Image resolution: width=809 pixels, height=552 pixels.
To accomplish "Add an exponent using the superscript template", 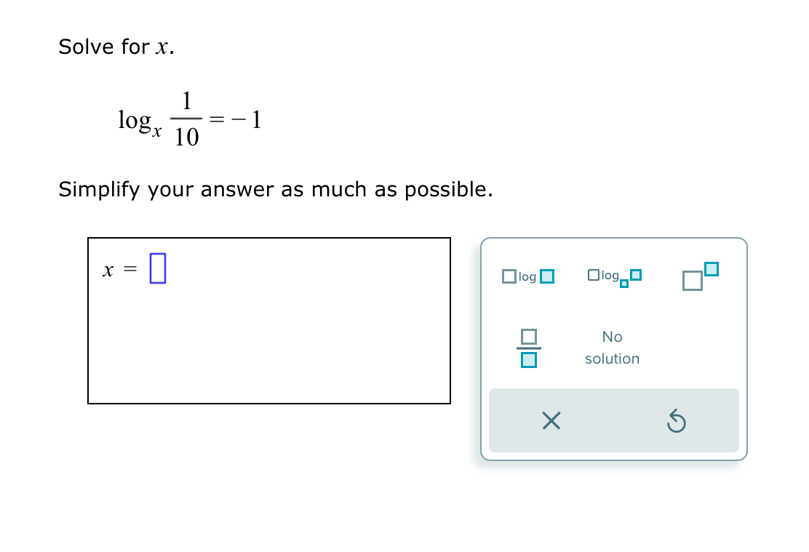I will tap(698, 276).
